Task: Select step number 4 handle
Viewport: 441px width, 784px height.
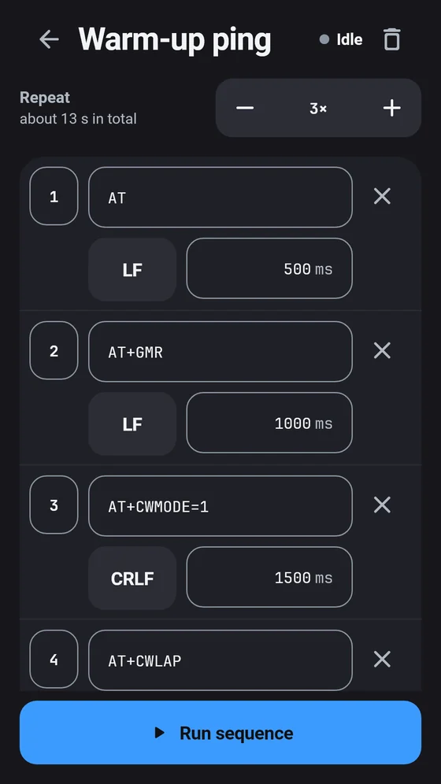Action: click(54, 659)
